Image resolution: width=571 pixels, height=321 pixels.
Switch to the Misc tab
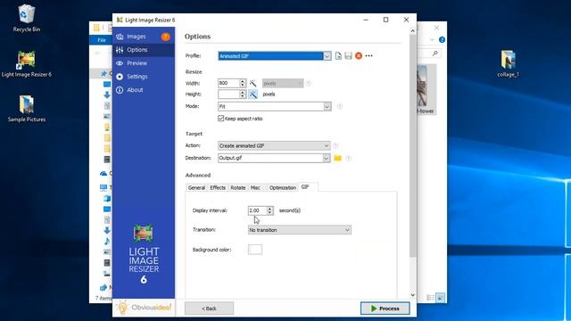[x=255, y=187]
